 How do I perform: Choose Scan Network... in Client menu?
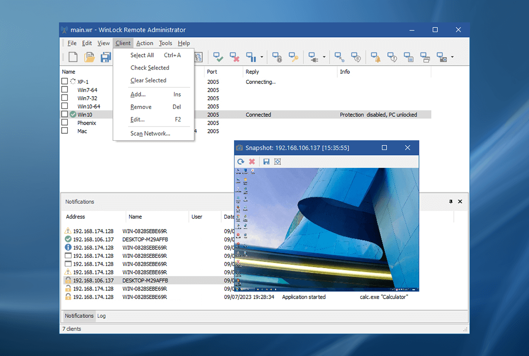[x=154, y=134]
